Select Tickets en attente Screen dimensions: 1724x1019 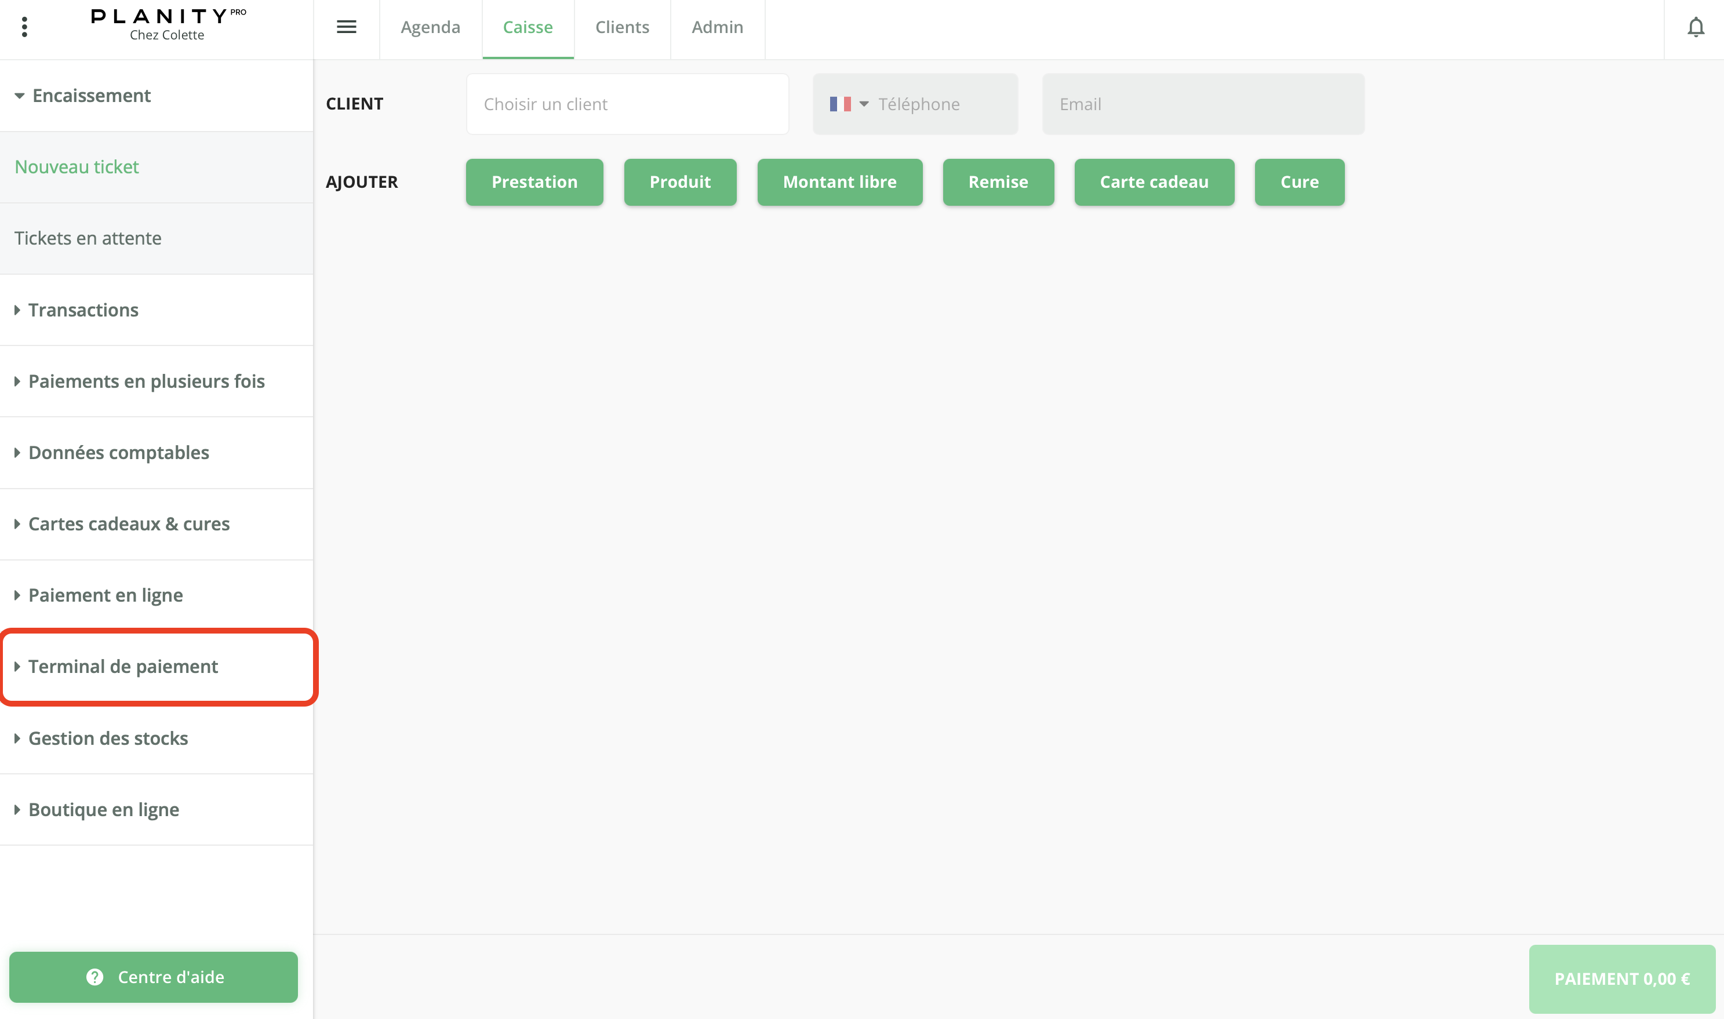click(88, 238)
